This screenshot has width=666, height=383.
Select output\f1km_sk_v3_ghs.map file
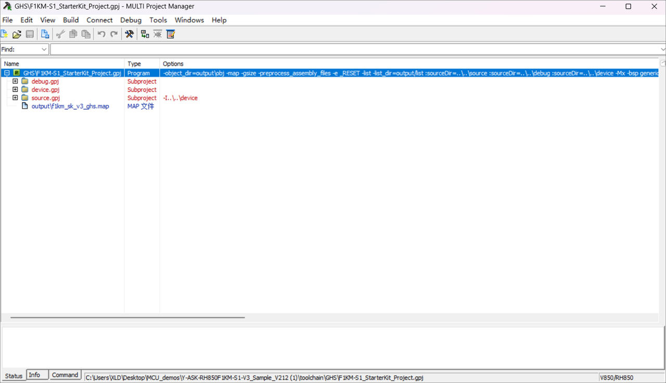70,107
